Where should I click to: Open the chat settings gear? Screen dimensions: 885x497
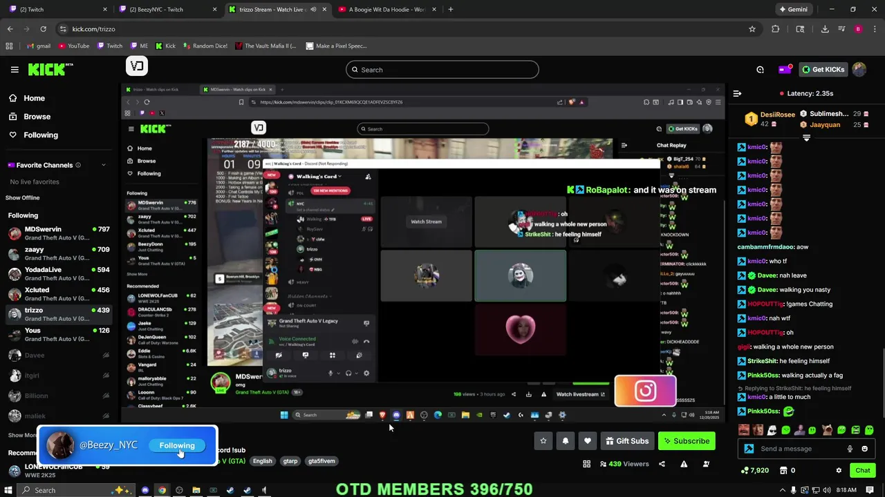(x=839, y=471)
